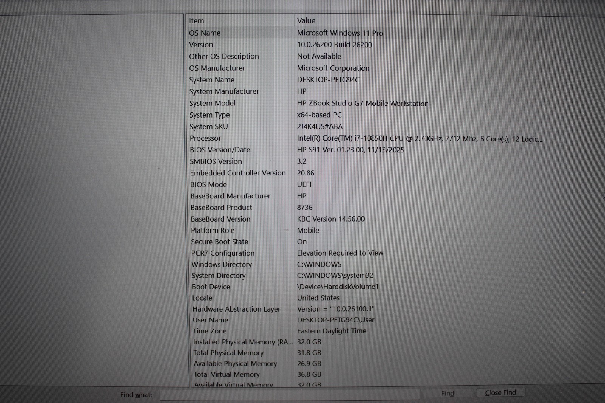Select the User Name row label
This screenshot has height=403, width=605.
click(x=210, y=320)
